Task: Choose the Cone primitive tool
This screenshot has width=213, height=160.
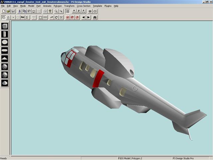Action: tap(5, 83)
